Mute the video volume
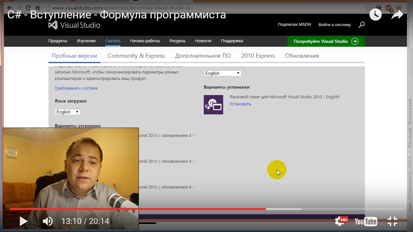 pos(48,221)
